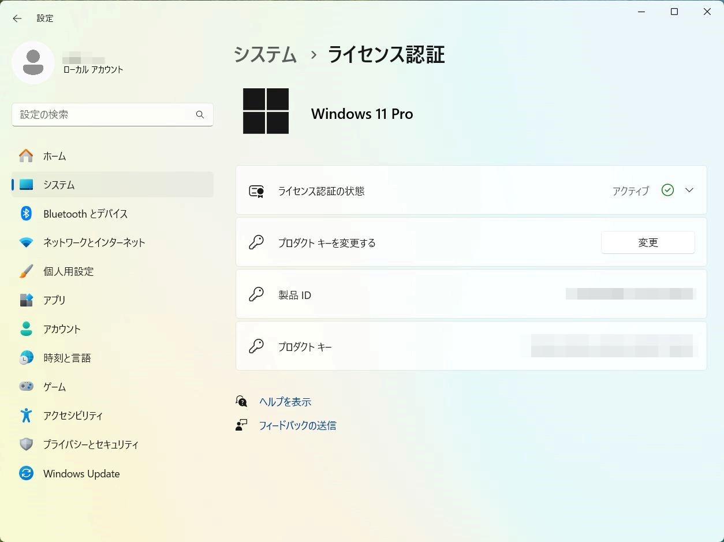Open the ヘルプを表示 link

(285, 402)
